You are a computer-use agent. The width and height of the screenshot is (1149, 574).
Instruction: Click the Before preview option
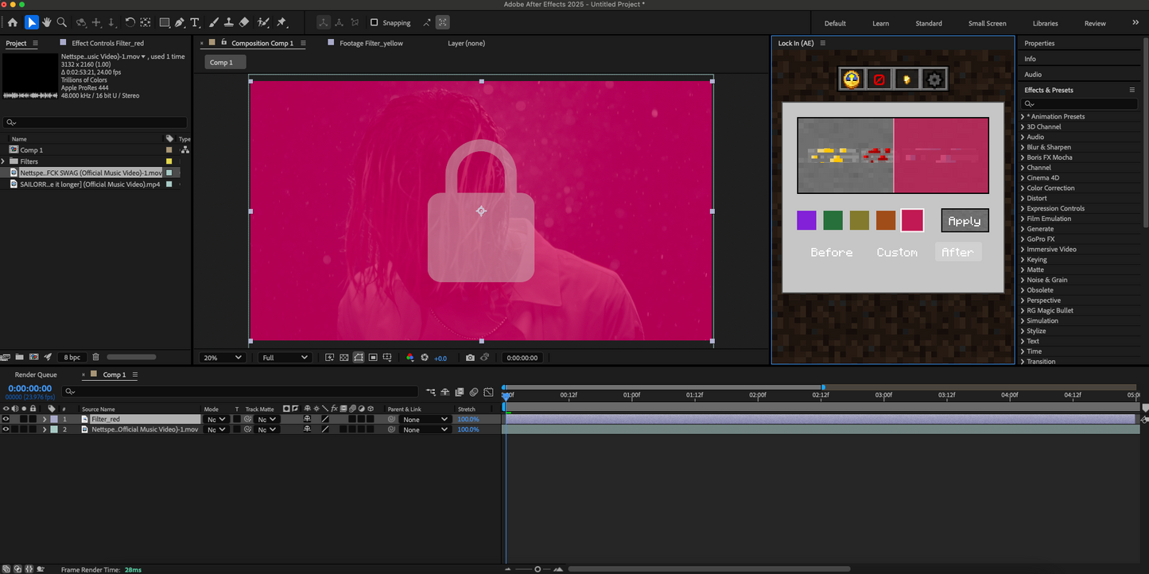[x=831, y=252]
